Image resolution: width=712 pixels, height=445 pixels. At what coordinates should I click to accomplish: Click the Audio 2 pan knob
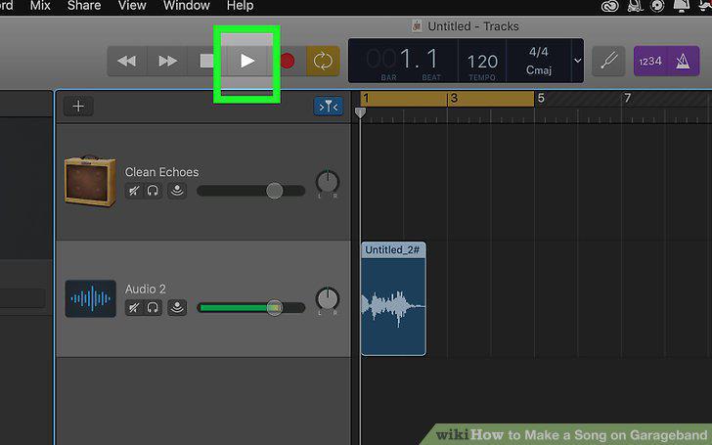328,299
